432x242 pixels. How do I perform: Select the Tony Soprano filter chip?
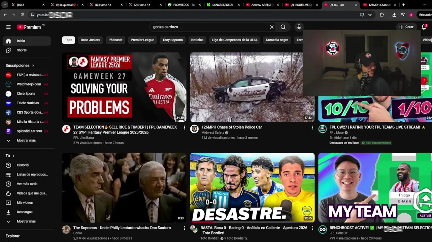(173, 40)
